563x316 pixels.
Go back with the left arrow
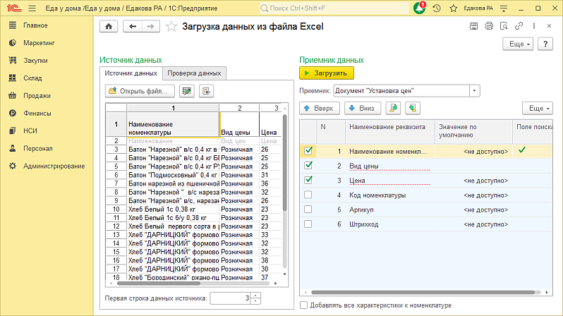tap(133, 26)
